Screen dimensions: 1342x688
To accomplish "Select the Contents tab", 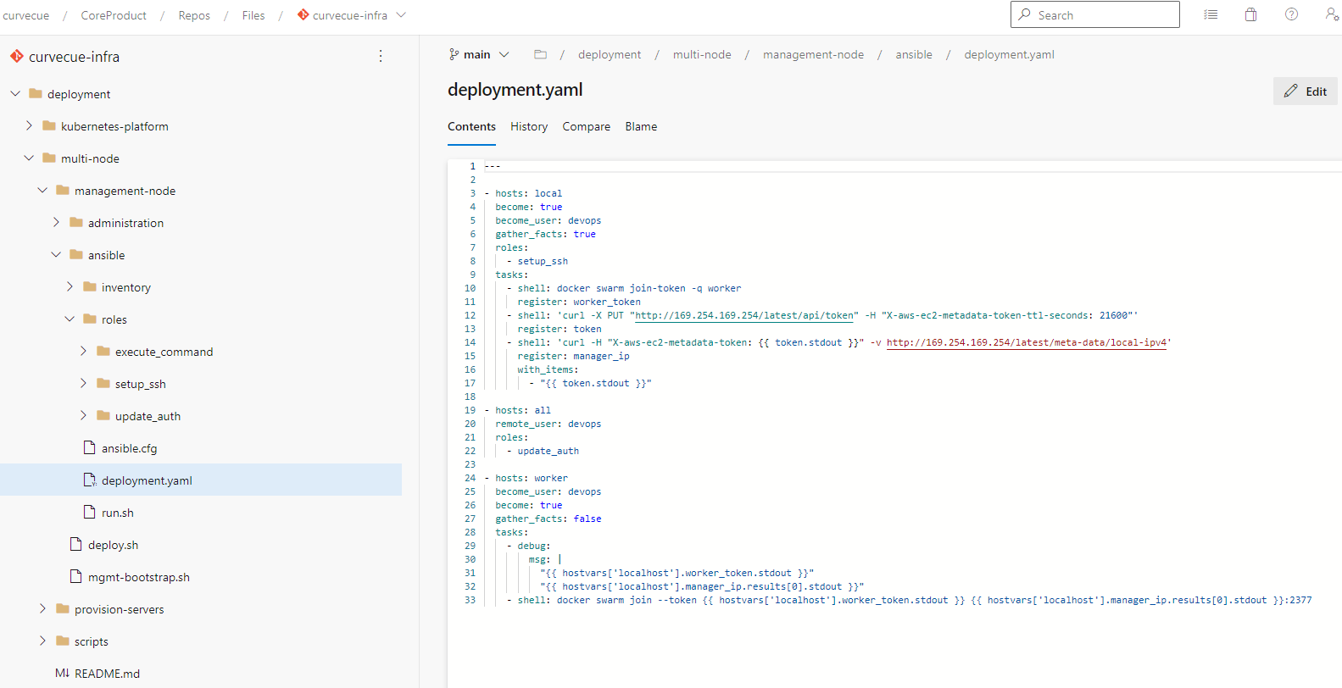I will point(471,126).
